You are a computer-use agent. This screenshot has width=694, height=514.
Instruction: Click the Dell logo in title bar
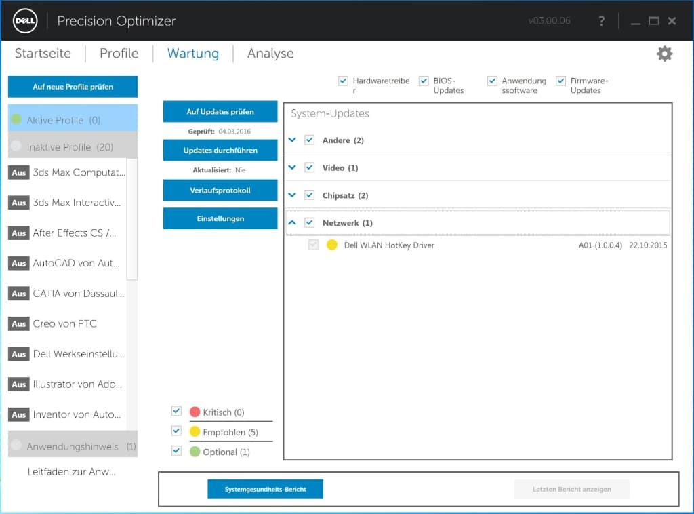25,21
